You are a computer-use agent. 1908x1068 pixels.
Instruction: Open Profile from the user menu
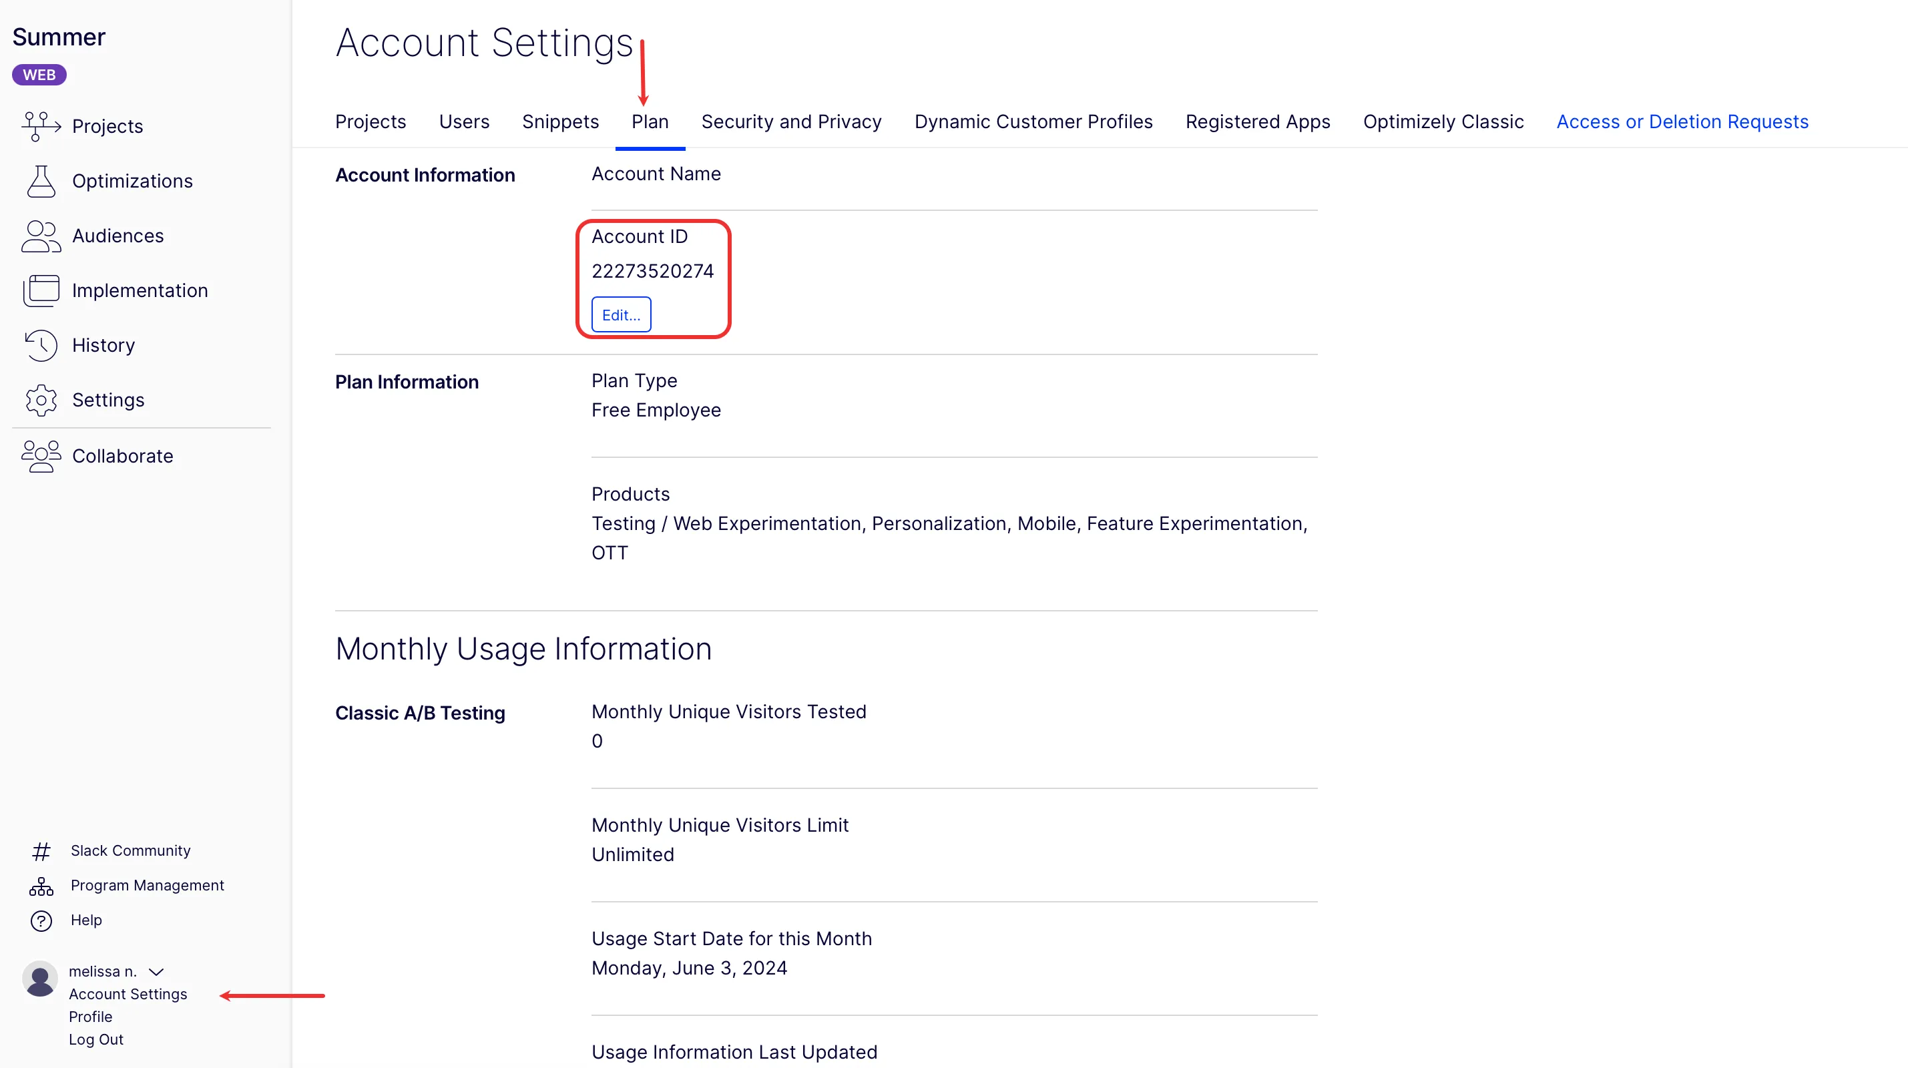(x=90, y=1017)
